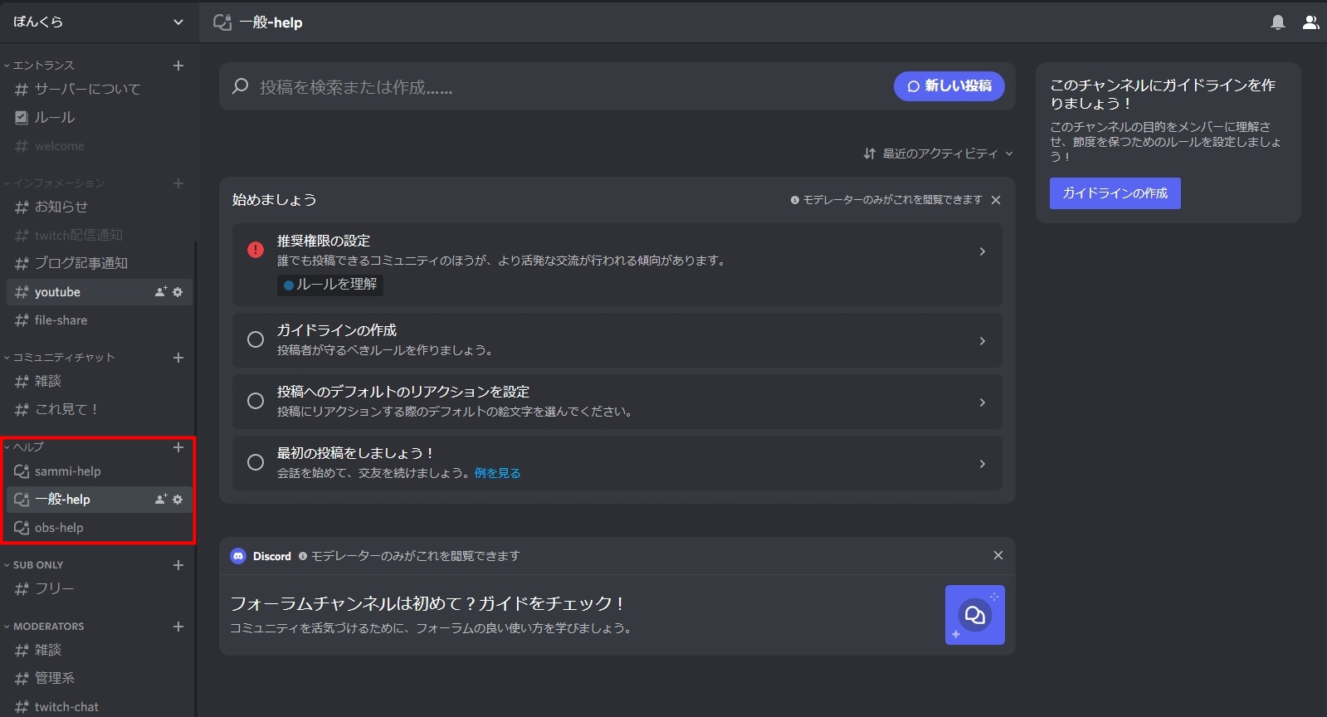1327x717 pixels.
Task: Open the フリー channel
Action: (x=100, y=588)
